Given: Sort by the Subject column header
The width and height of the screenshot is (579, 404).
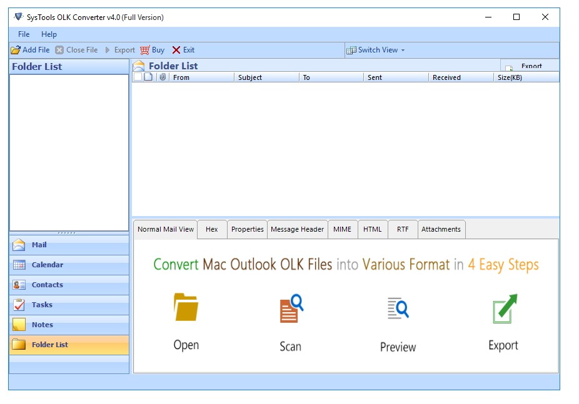Looking at the screenshot, I should [266, 77].
